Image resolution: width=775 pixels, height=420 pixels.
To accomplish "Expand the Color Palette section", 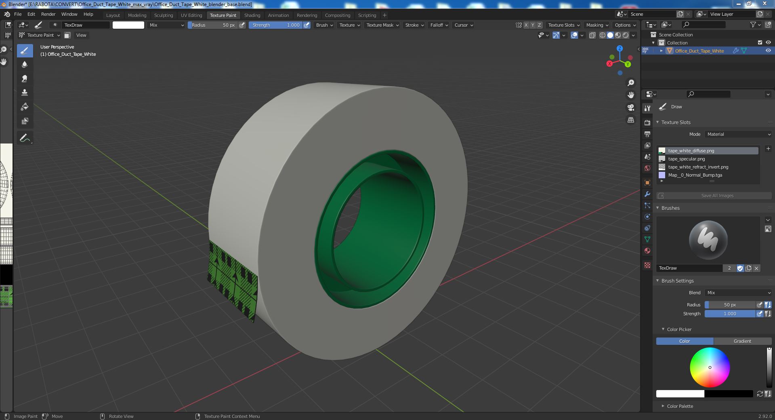I will [x=680, y=406].
